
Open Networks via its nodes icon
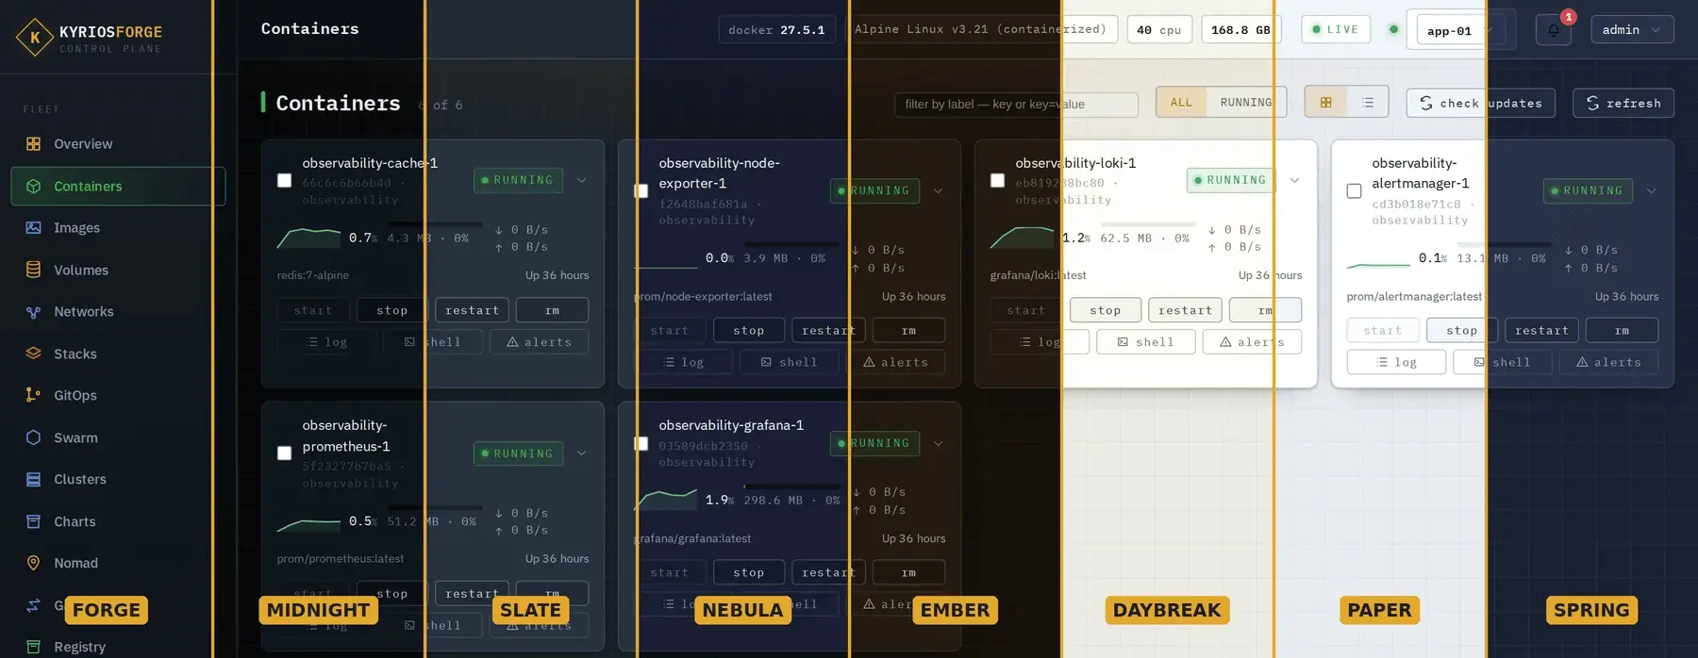[x=33, y=312]
